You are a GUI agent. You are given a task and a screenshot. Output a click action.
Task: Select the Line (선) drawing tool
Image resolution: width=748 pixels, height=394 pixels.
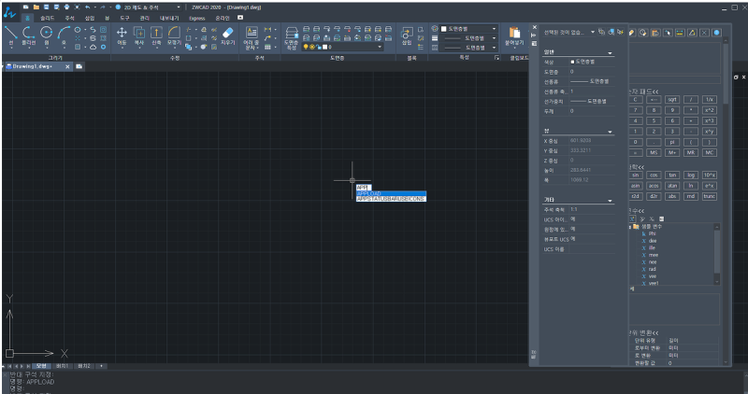point(10,35)
